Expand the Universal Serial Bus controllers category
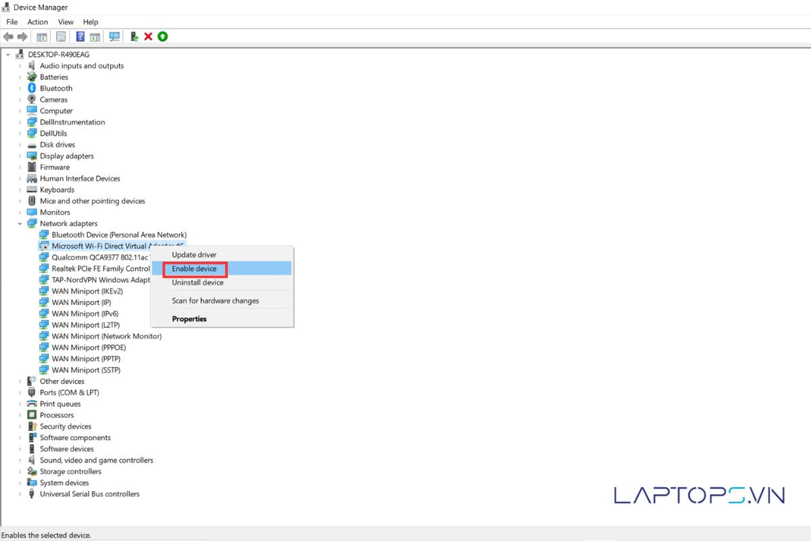811x541 pixels. [x=20, y=494]
